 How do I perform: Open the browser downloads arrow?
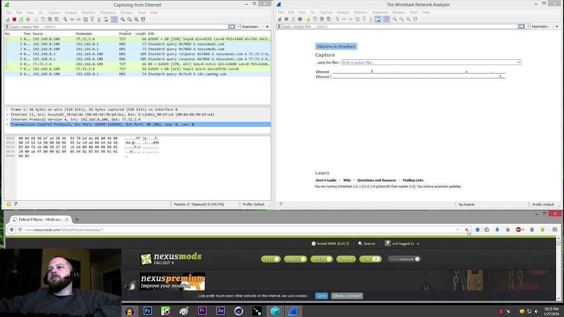coord(497,229)
